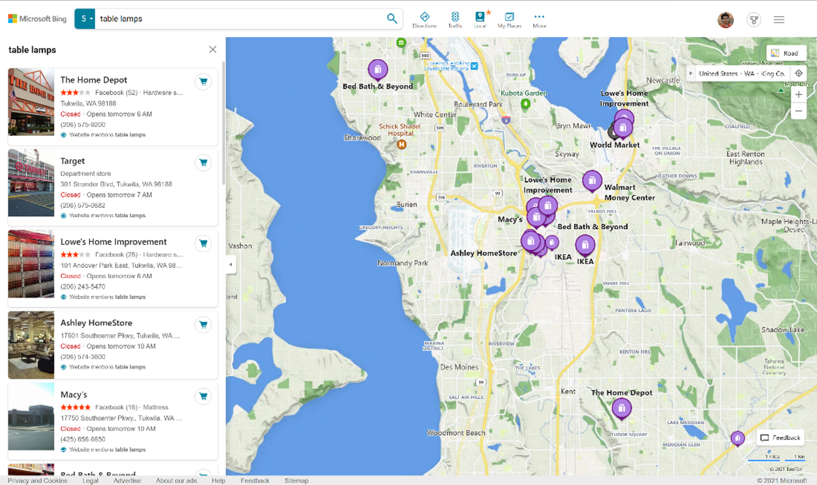The width and height of the screenshot is (817, 485).
Task: Click the Schick Shadel Hospital marker
Action: point(401,144)
